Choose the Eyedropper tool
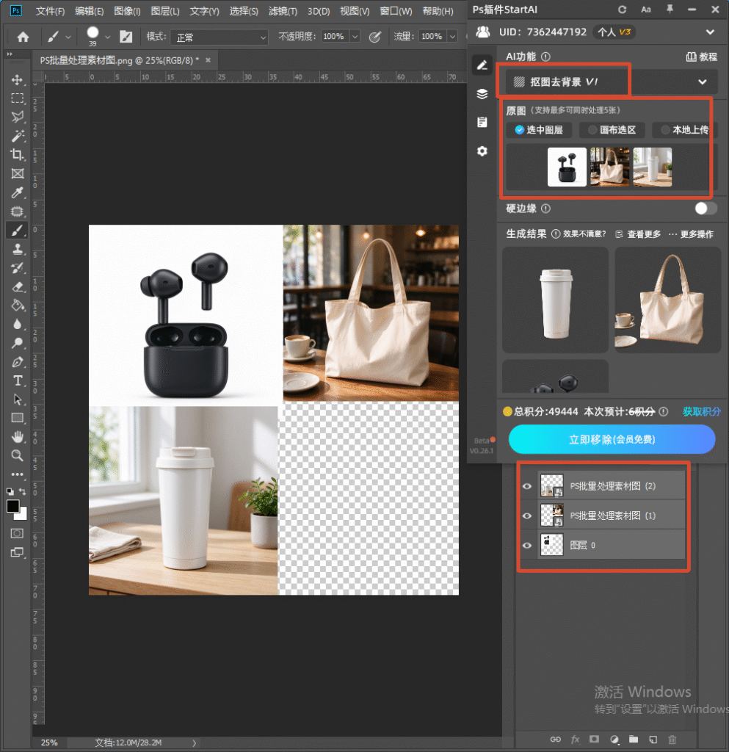The width and height of the screenshot is (729, 752). (x=18, y=192)
